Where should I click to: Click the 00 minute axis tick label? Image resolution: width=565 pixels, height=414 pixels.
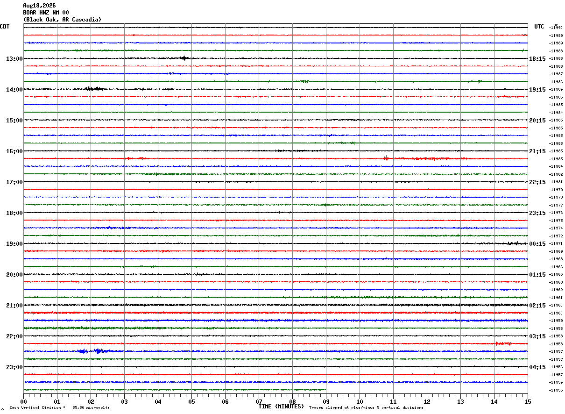click(23, 401)
